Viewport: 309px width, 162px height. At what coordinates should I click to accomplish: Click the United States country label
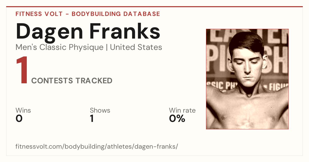136,47
